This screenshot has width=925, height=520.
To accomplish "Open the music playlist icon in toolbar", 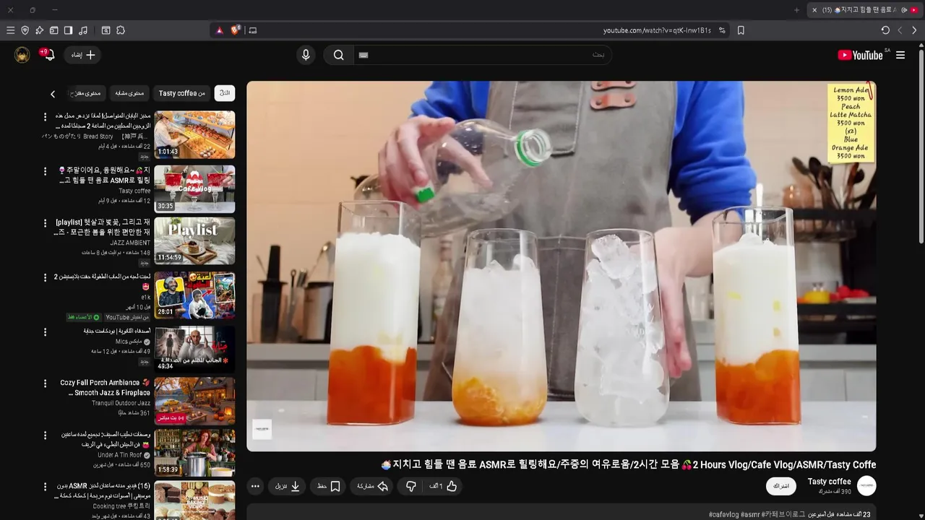I will click(x=83, y=30).
